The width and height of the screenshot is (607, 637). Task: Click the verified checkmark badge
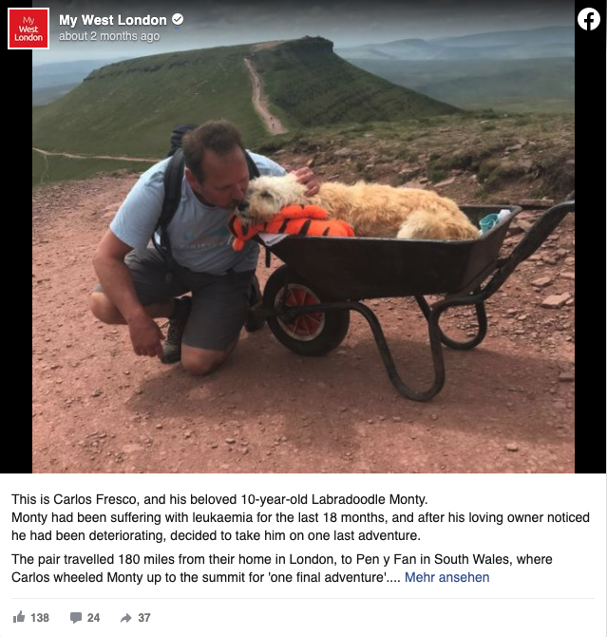pos(178,19)
